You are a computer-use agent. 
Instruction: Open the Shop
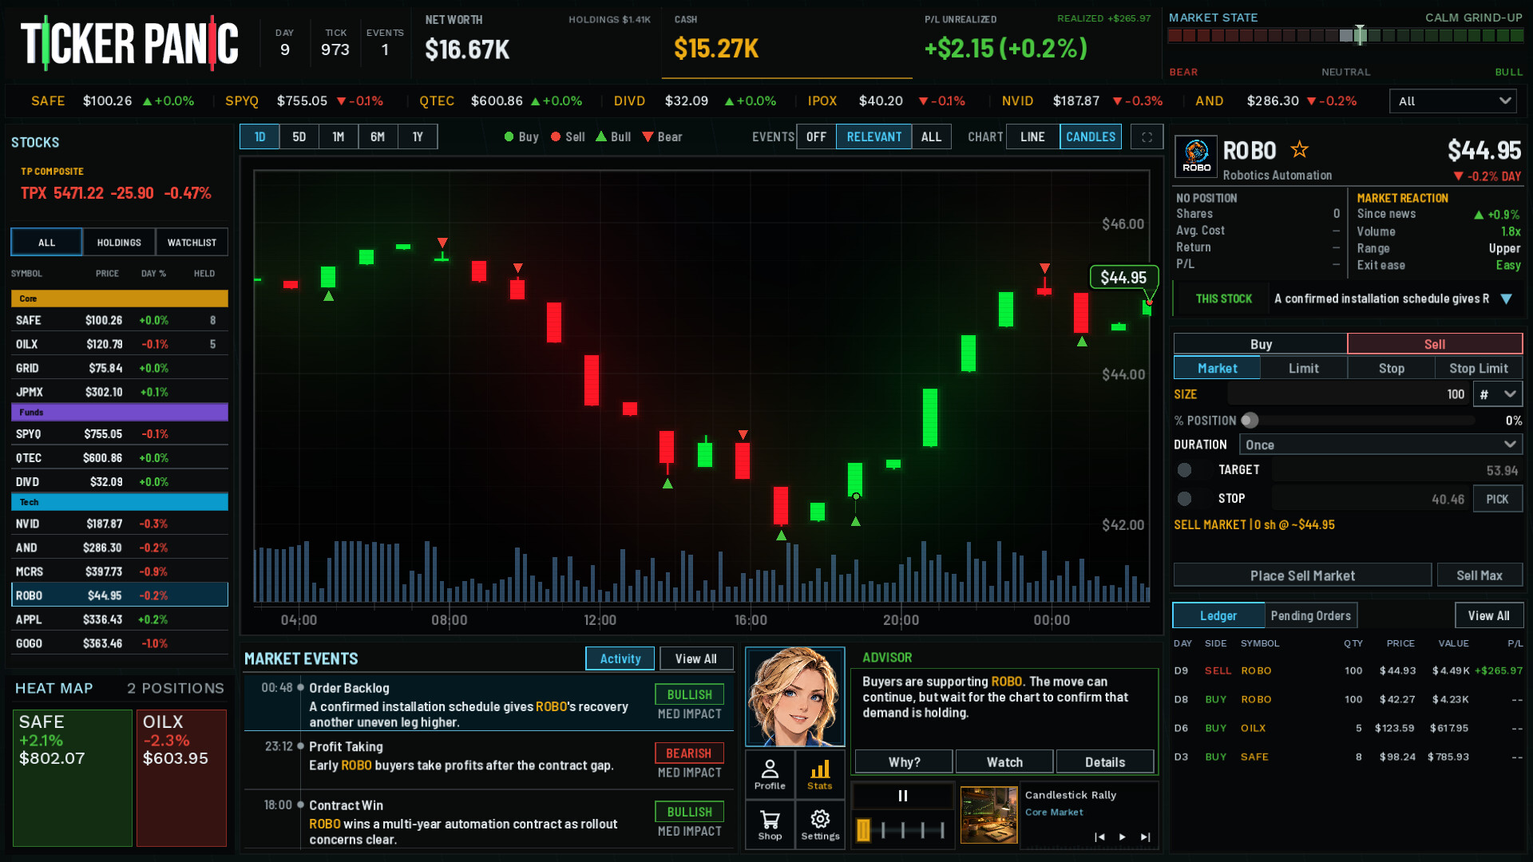(770, 825)
